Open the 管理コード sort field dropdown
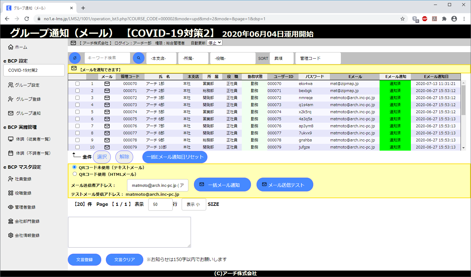 pyautogui.click(x=318, y=58)
